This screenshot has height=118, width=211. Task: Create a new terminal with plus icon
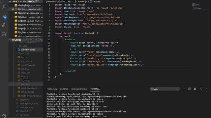click(x=184, y=89)
